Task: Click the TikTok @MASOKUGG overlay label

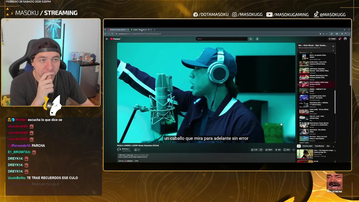Action: [330, 15]
